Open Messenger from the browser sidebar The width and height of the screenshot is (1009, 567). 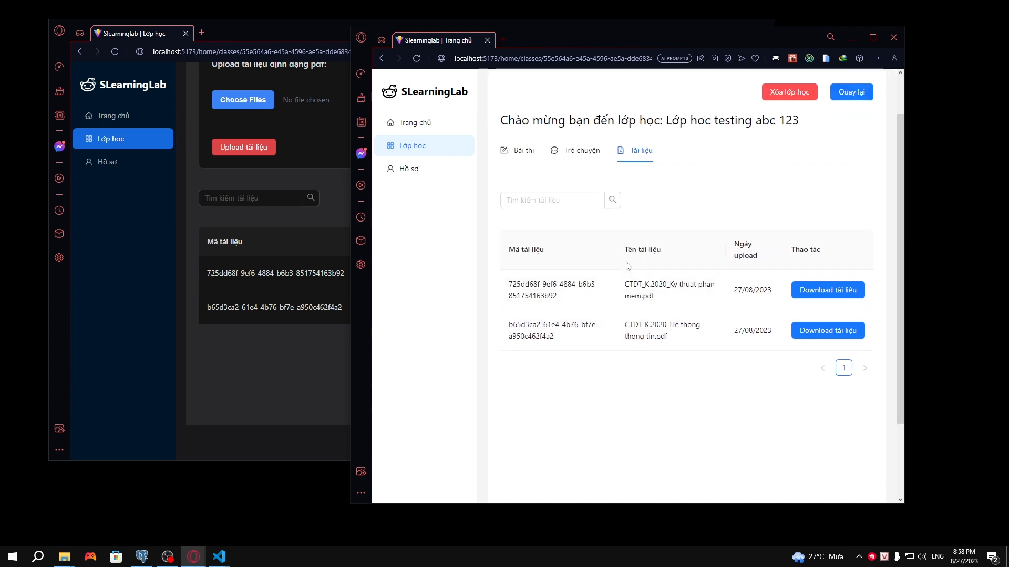click(x=361, y=153)
